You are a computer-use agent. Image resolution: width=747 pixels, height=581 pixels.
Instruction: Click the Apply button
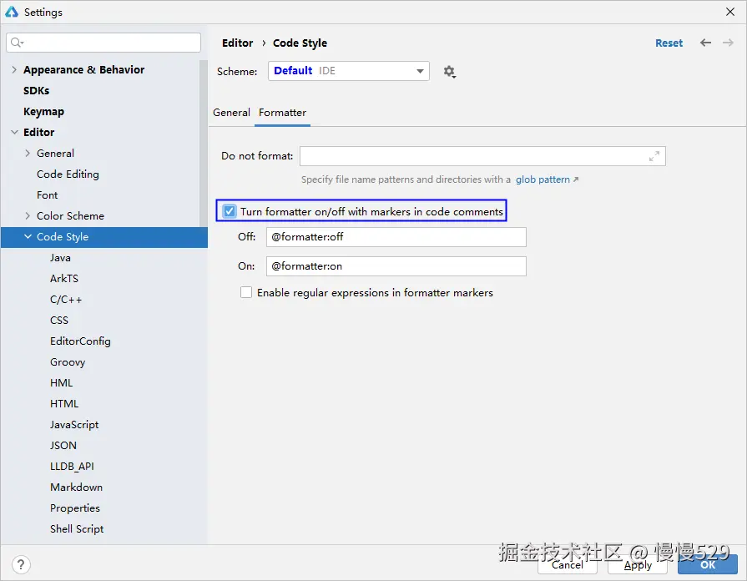pyautogui.click(x=638, y=565)
